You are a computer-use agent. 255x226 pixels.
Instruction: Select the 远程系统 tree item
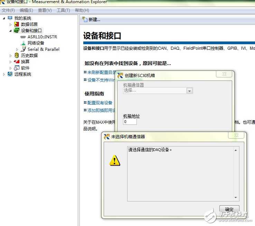pyautogui.click(x=22, y=74)
